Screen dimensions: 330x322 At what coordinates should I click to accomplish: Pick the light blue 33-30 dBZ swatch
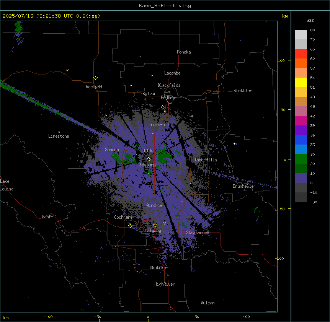click(x=301, y=150)
